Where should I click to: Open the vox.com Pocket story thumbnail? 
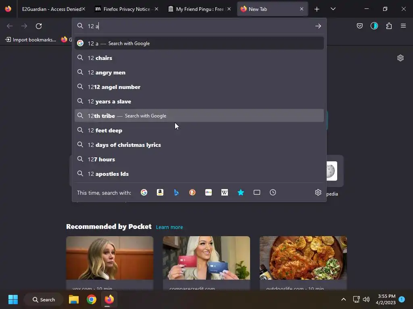pos(110,258)
